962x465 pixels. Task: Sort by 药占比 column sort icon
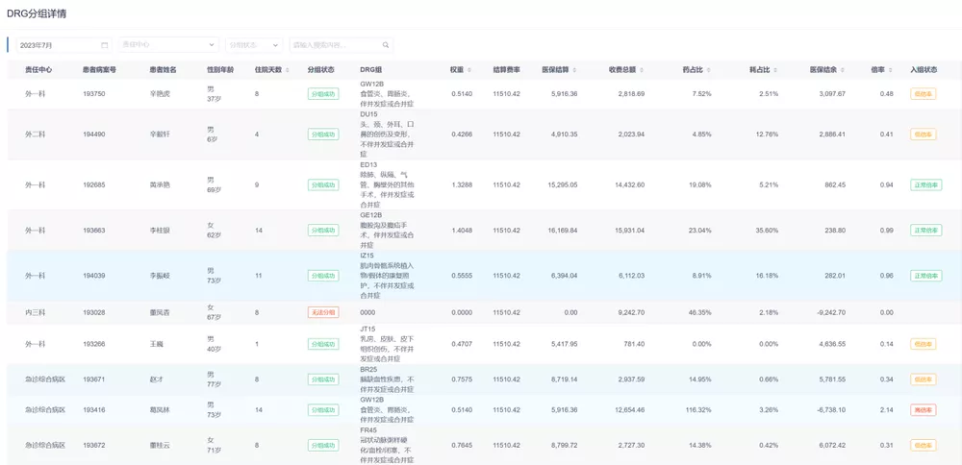point(708,70)
